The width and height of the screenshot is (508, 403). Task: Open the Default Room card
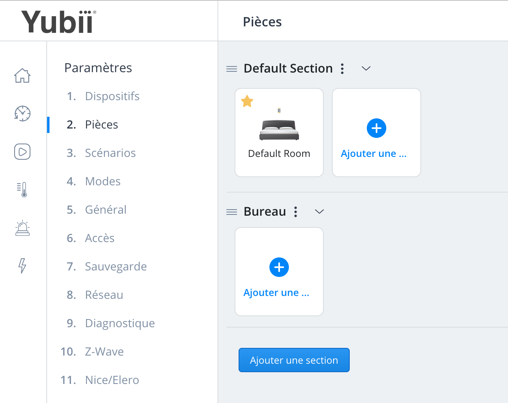279,133
